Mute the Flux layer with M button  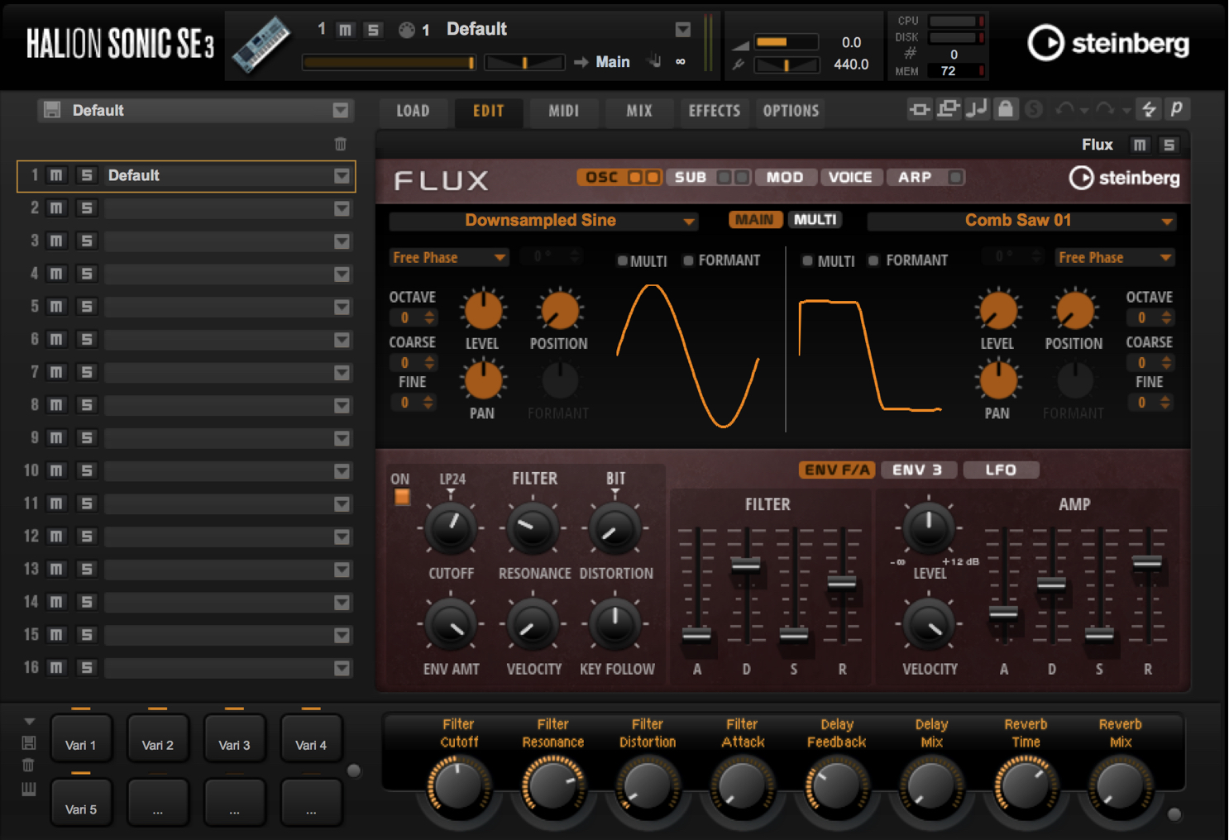(x=1140, y=145)
